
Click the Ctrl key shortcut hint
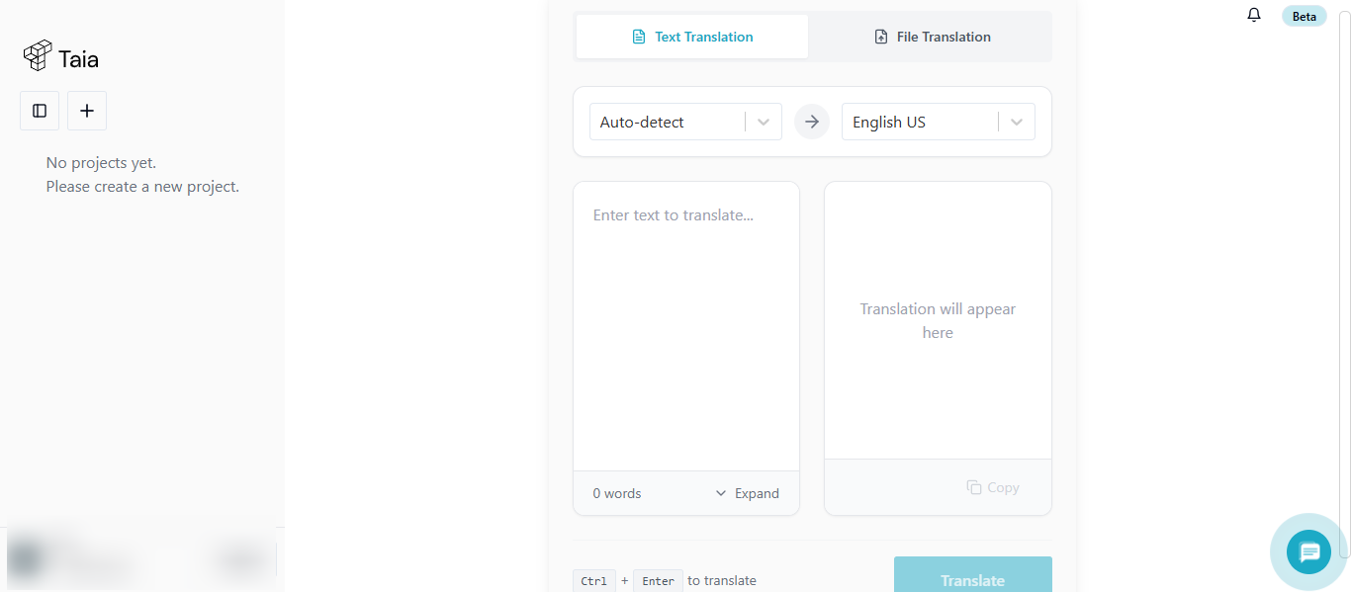click(593, 581)
